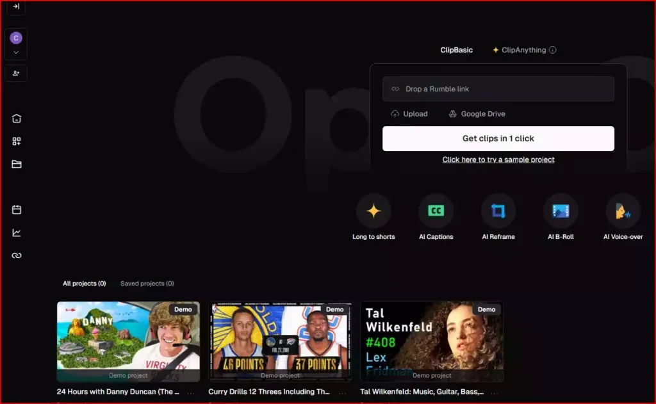The width and height of the screenshot is (656, 404).
Task: Select AI B-Roll tool icon
Action: point(561,211)
